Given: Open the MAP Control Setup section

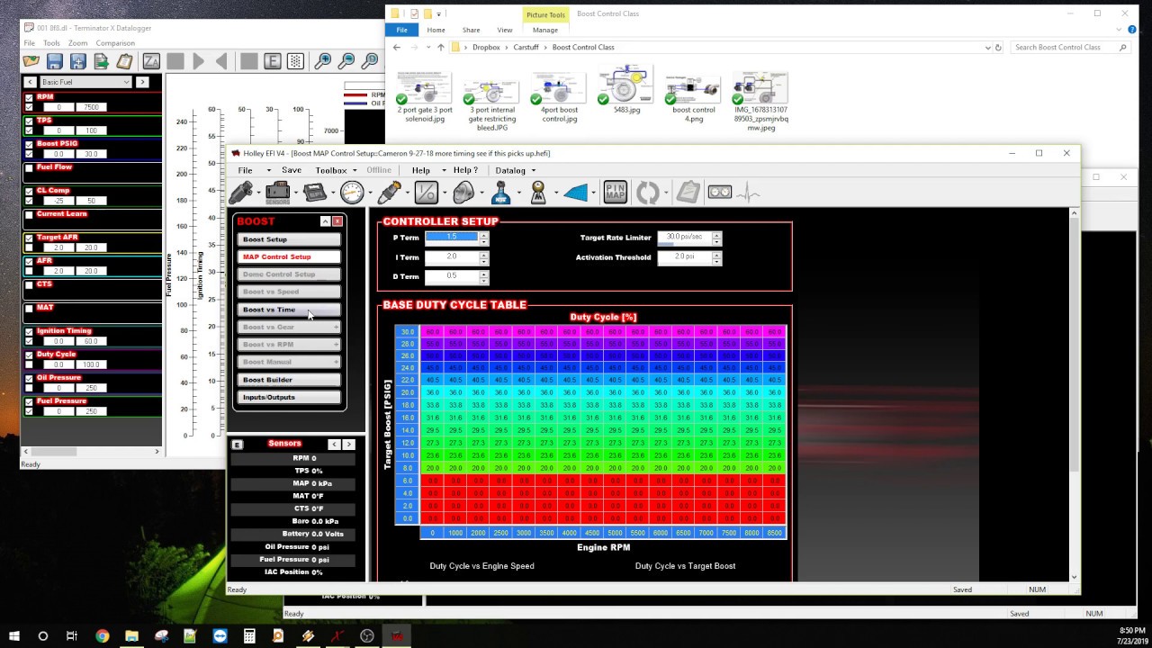Looking at the screenshot, I should coord(289,256).
